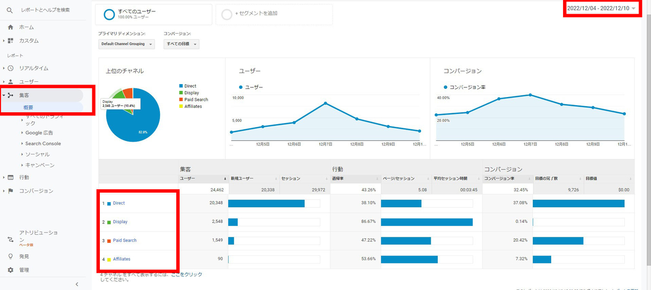Click blue Direct swatch in pie legend
Viewport: 651px width, 290px height.
[x=181, y=86]
